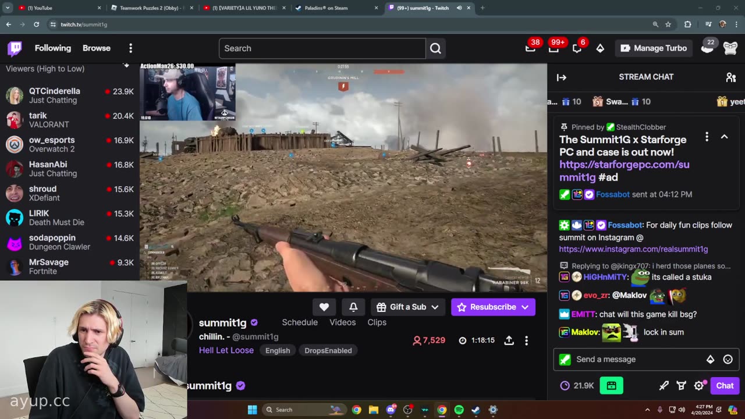Open the instagram.com/realsummit1g link
The image size is (745, 419).
[633, 249]
